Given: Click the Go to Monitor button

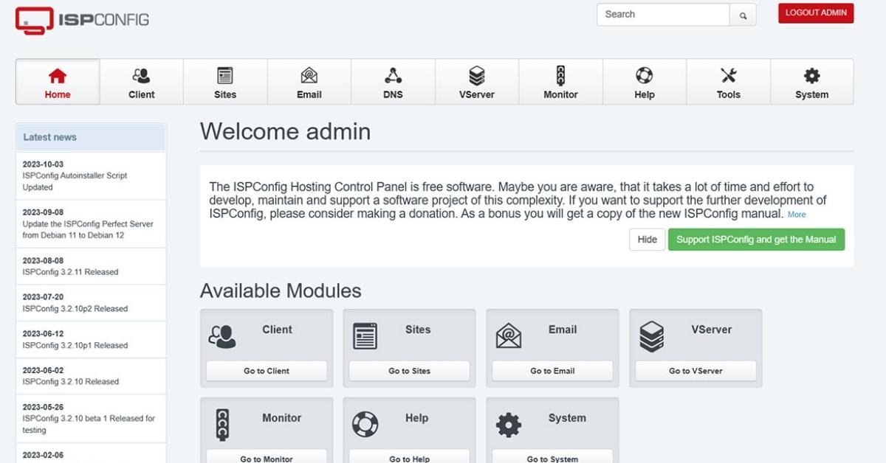Looking at the screenshot, I should (x=267, y=457).
